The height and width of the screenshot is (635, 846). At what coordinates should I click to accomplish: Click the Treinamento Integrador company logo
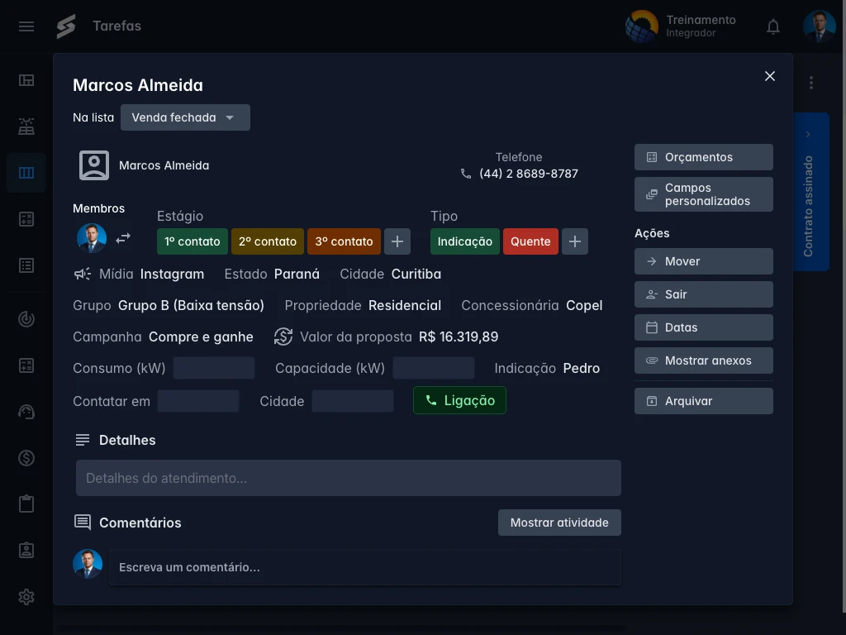641,26
